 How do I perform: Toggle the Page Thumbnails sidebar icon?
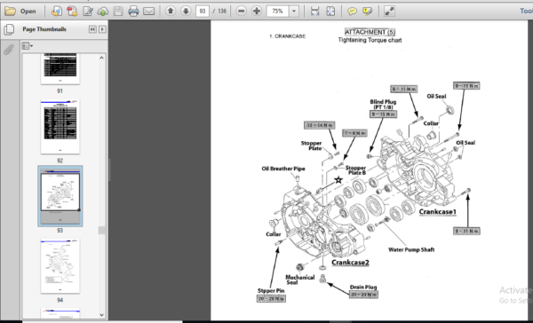(9, 29)
